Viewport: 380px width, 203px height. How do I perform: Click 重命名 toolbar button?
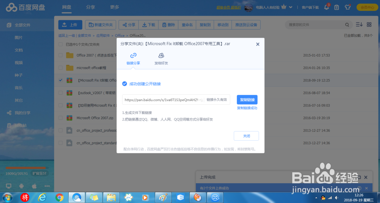(187, 25)
